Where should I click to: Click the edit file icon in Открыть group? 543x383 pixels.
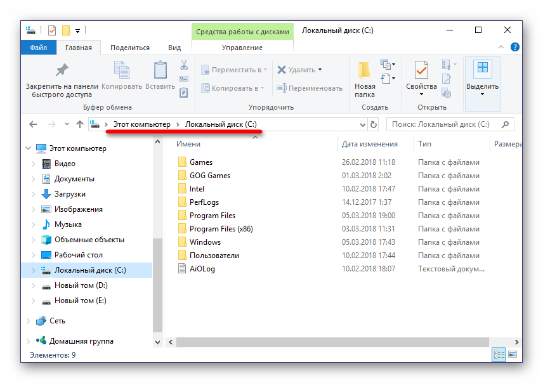[447, 79]
